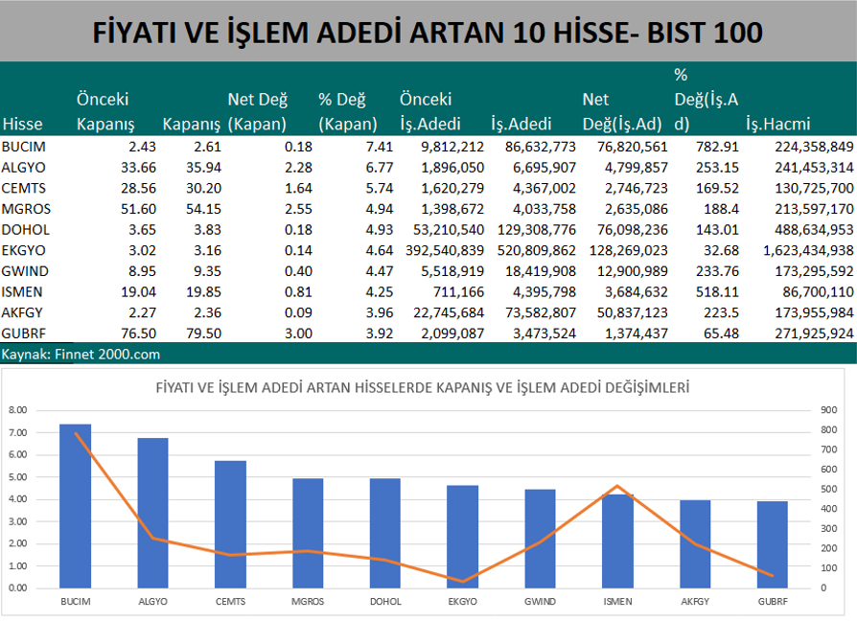The width and height of the screenshot is (857, 622).
Task: Select the DOHOL row label in table
Action: 25,230
